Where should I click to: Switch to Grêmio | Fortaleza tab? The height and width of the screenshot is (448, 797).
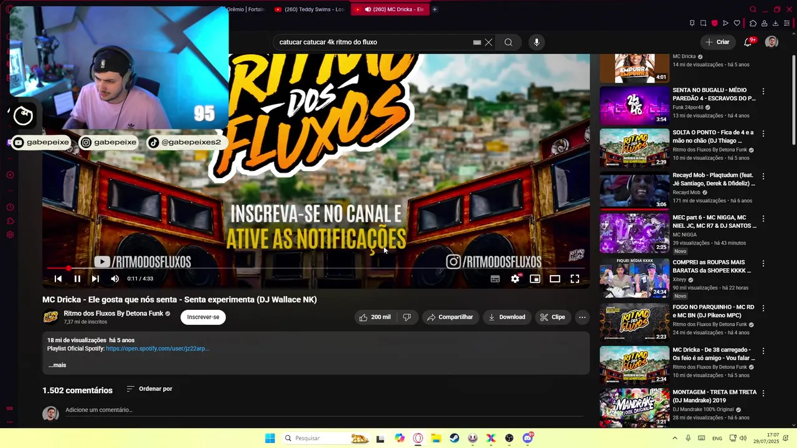point(246,9)
